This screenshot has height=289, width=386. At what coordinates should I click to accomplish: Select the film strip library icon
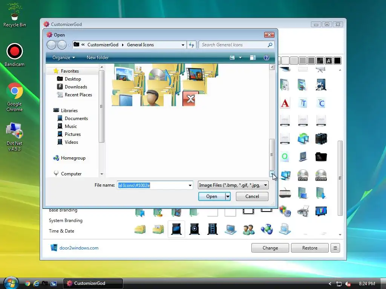[213, 229]
